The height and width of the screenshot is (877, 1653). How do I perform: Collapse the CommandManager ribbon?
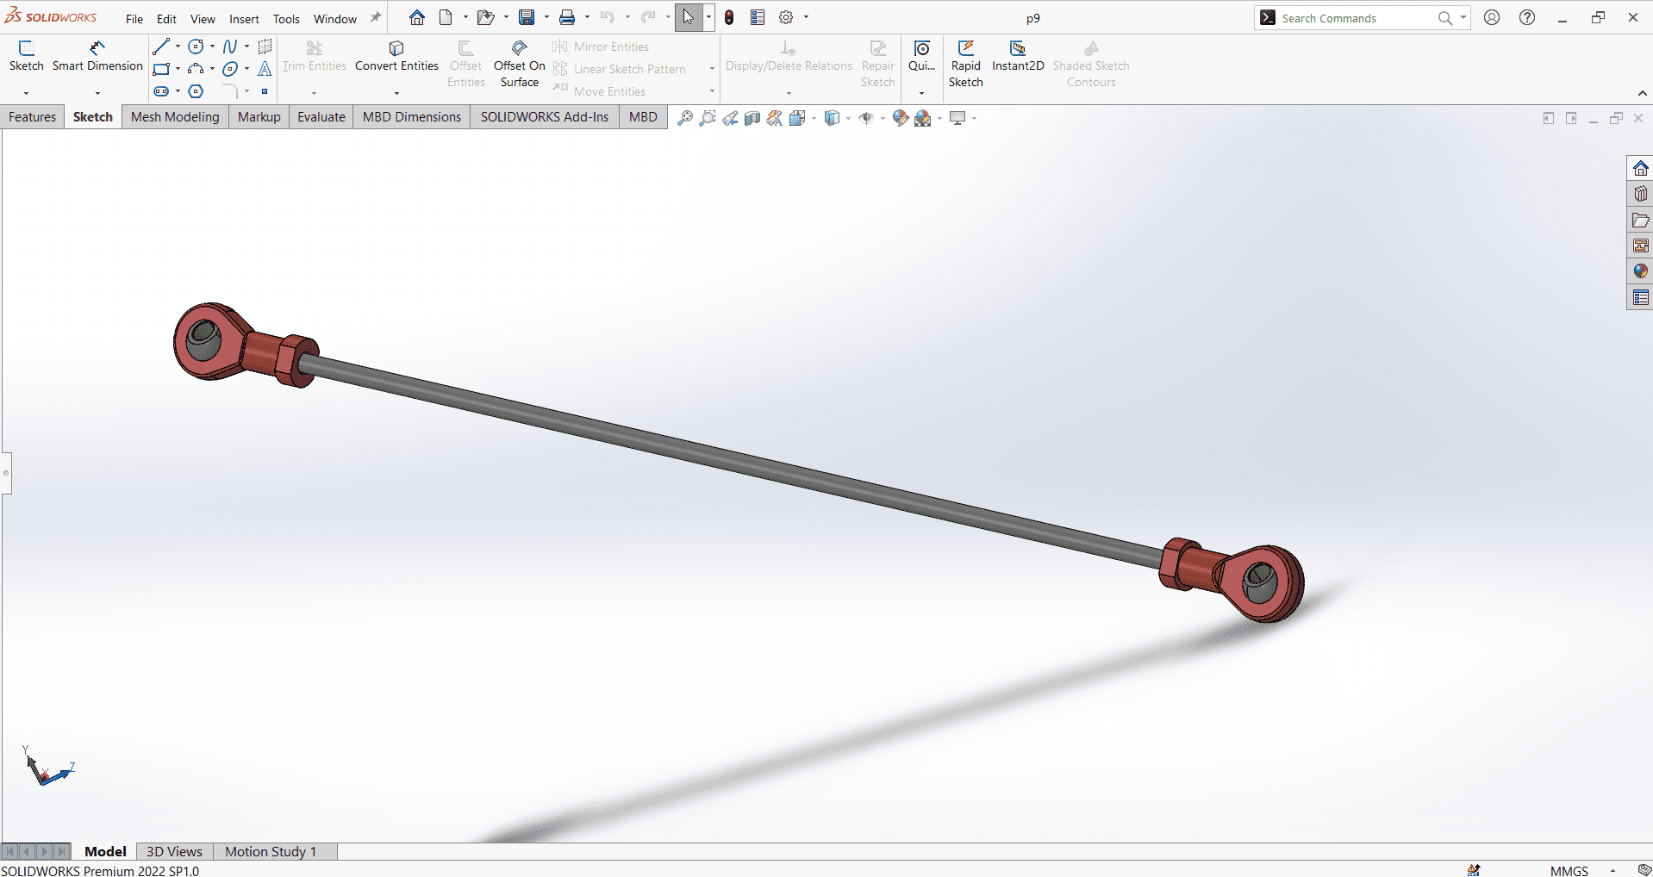click(1642, 93)
